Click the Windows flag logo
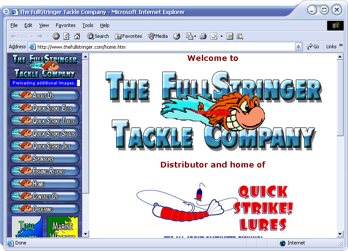 point(335,25)
